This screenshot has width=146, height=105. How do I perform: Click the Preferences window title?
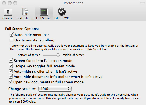click(x=73, y=3)
